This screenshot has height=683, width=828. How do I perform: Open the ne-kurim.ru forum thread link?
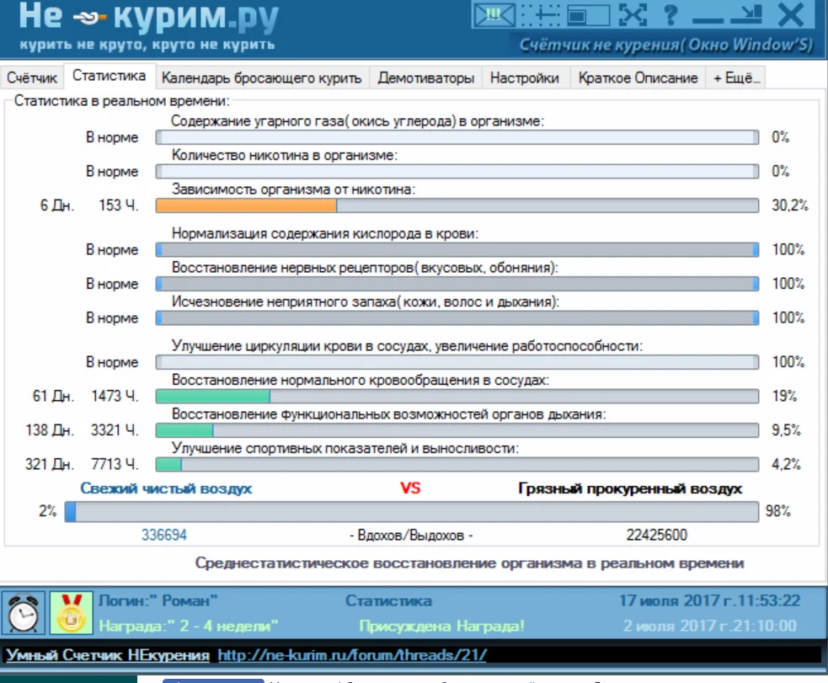[x=351, y=654]
